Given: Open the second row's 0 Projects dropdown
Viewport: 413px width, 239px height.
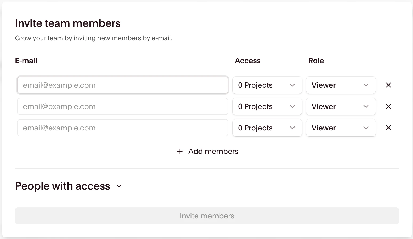Looking at the screenshot, I should [x=267, y=106].
